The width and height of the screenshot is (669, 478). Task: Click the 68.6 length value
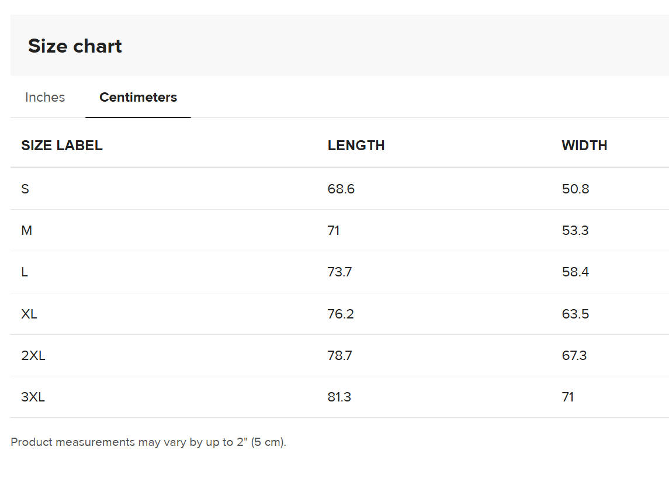[341, 189]
